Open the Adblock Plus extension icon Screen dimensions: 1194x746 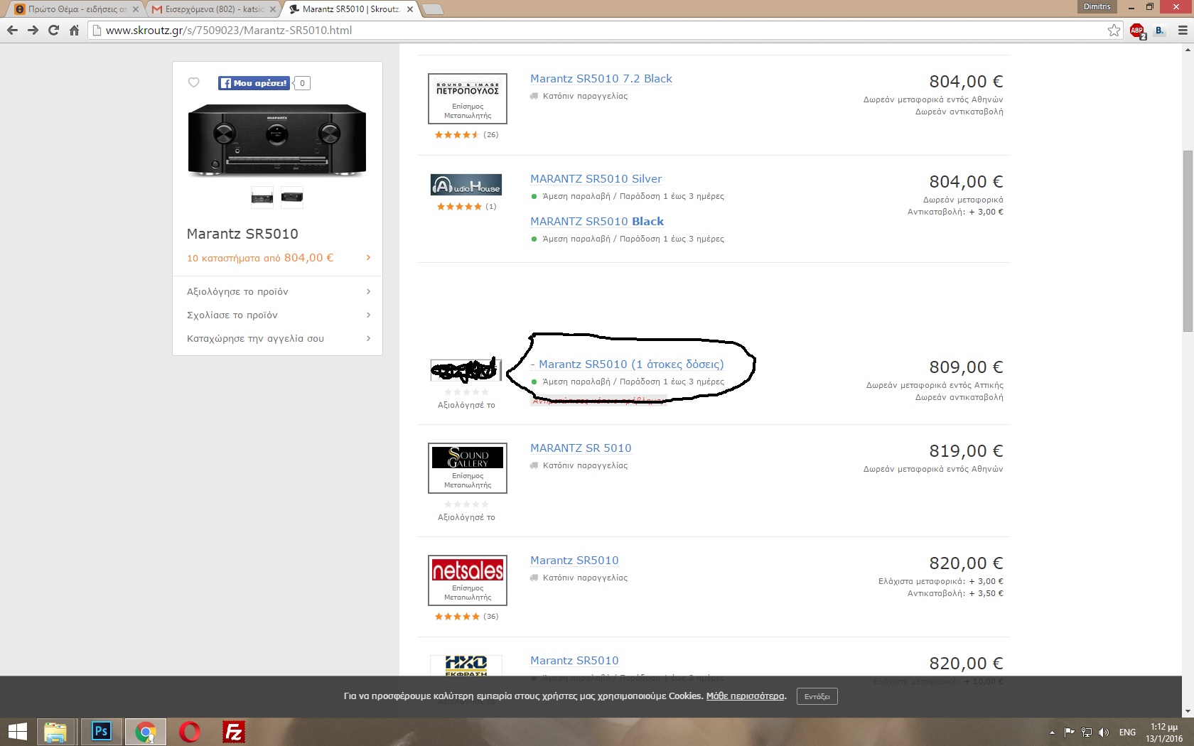tap(1137, 31)
